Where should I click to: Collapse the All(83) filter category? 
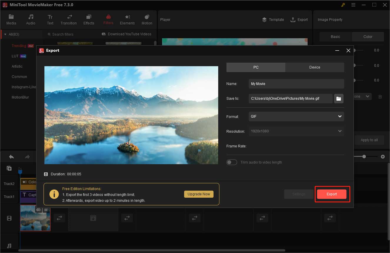[5, 34]
